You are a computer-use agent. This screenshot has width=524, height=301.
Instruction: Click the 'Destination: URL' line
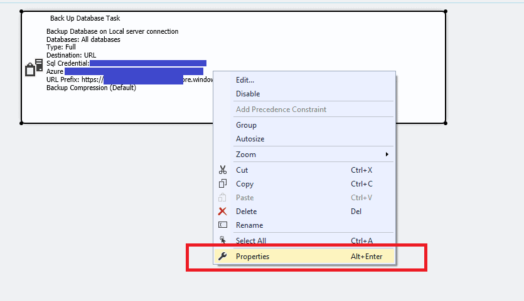pyautogui.click(x=71, y=55)
